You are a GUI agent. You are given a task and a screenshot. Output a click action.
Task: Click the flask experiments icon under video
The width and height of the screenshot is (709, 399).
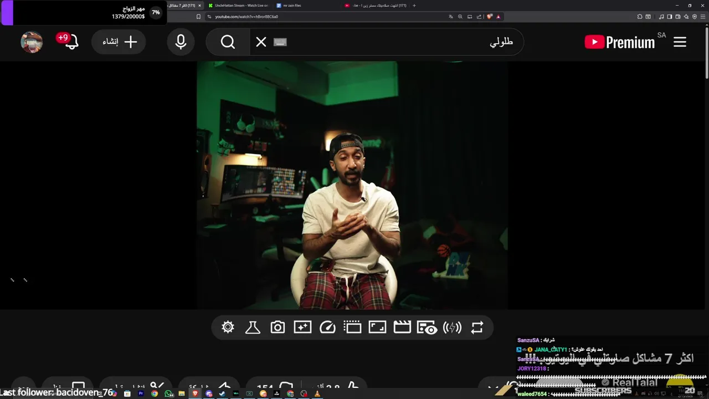pos(253,328)
